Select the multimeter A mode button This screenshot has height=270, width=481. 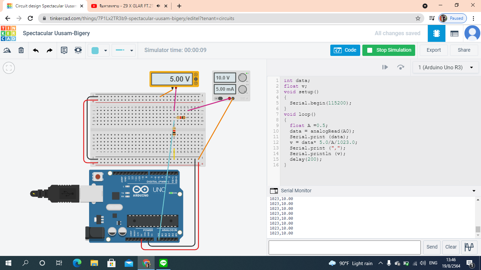click(196, 75)
